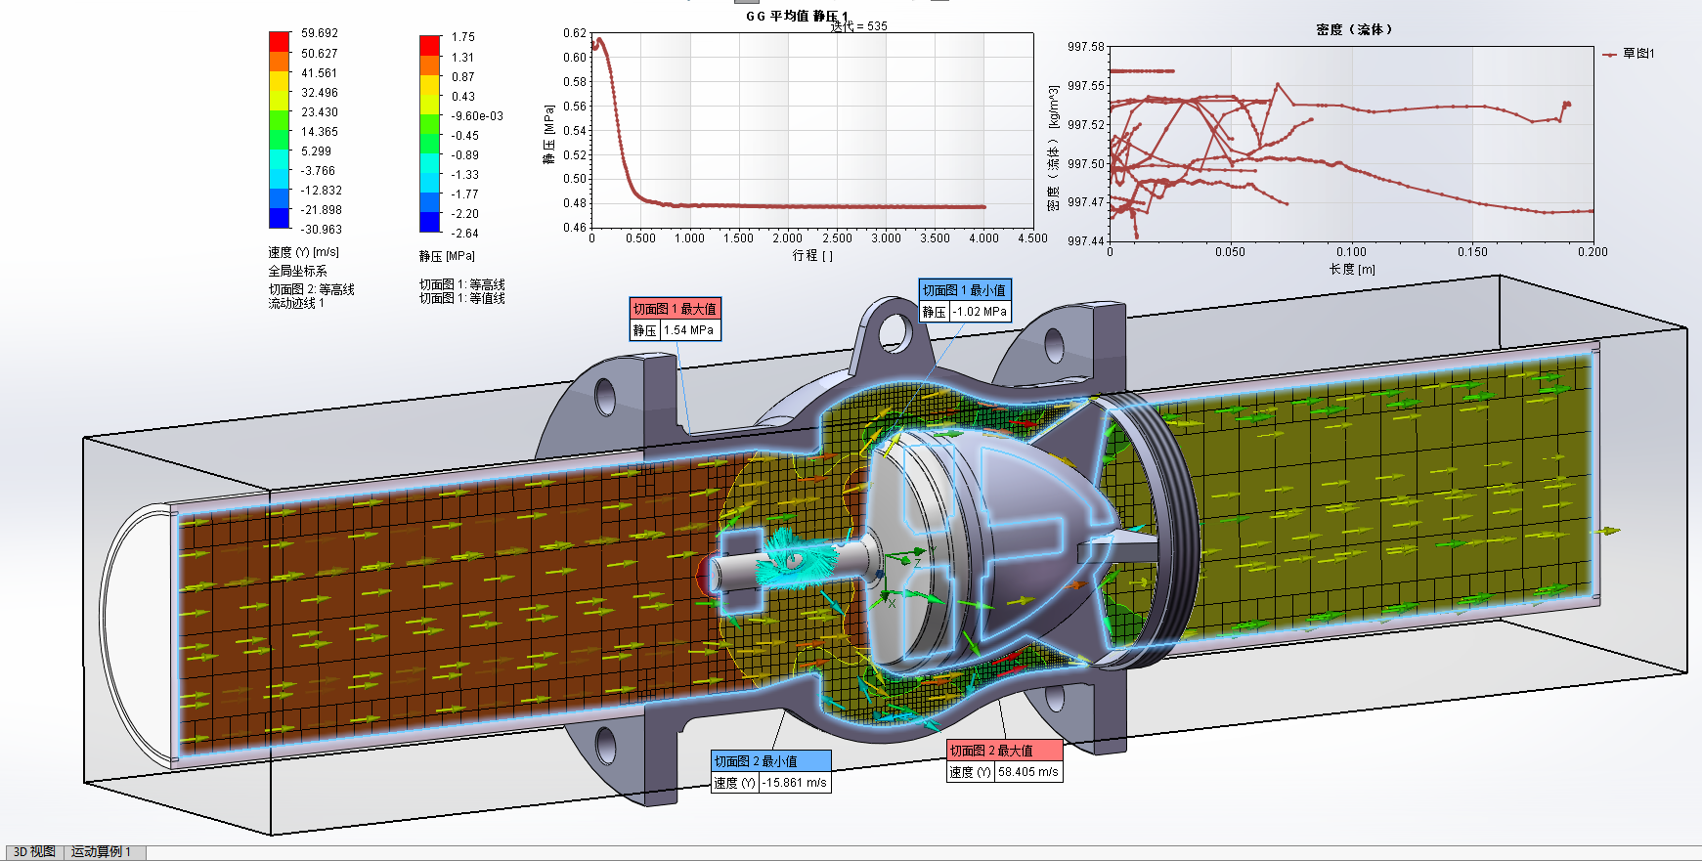Select the 切面图 2 最小值 callout header

tap(771, 761)
